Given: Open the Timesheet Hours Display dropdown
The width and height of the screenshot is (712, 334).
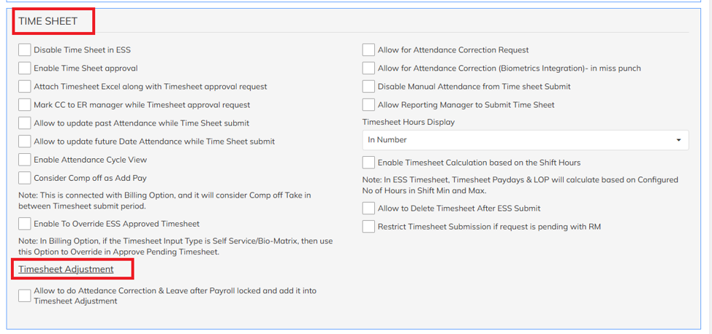Looking at the screenshot, I should (526, 140).
